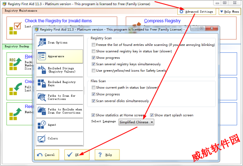Click the sidebar splitter grip dots
243x166 pixels.
point(85,91)
